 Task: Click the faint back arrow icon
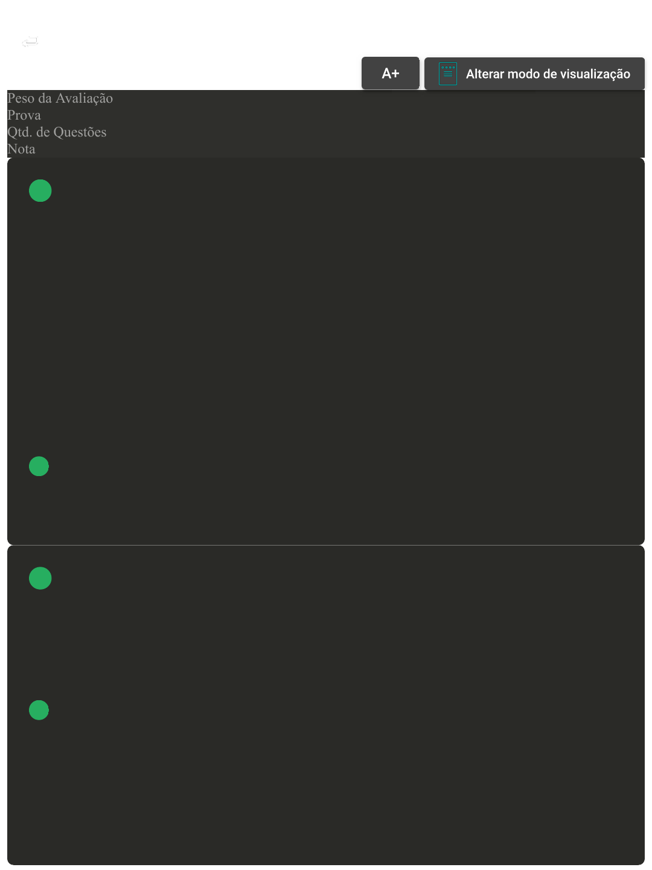click(x=30, y=42)
